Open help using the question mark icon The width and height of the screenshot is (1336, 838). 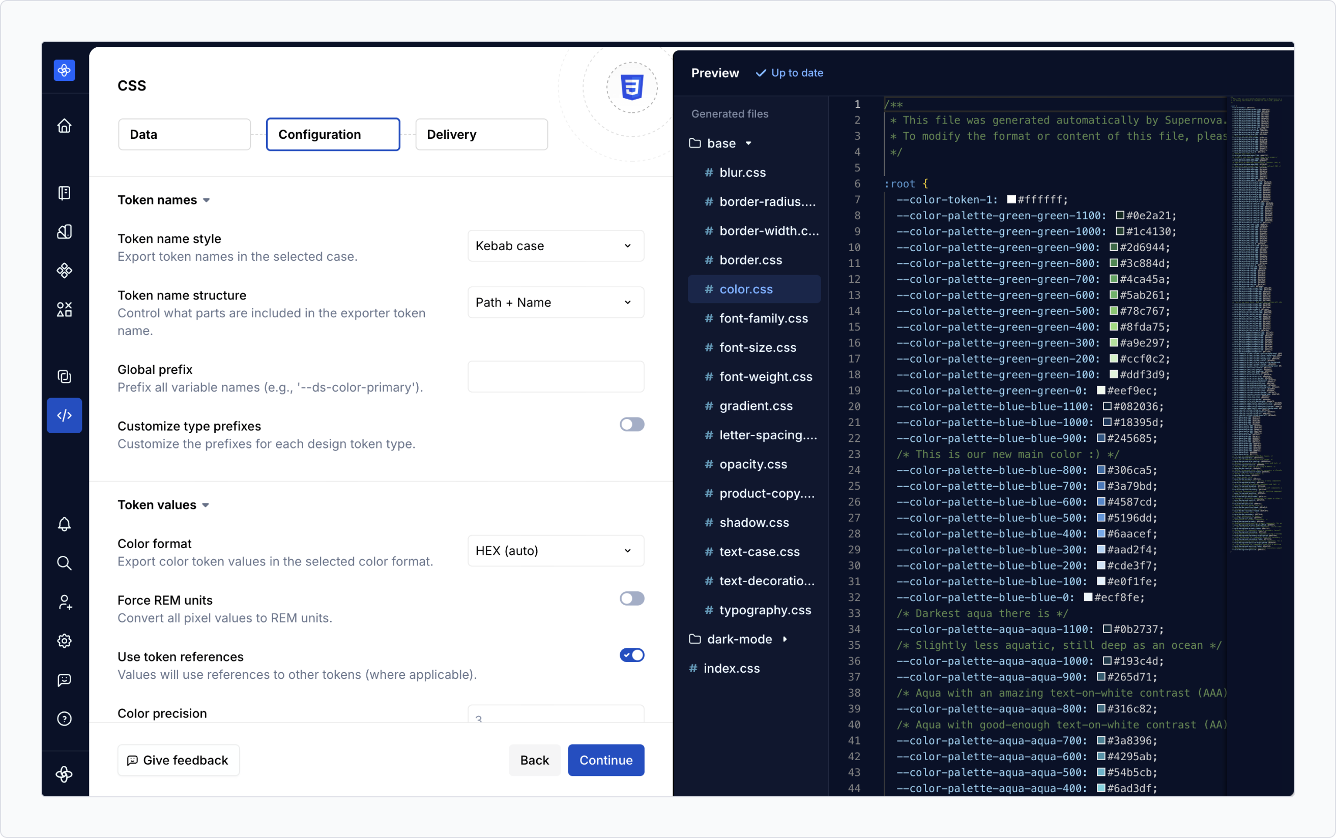64,719
